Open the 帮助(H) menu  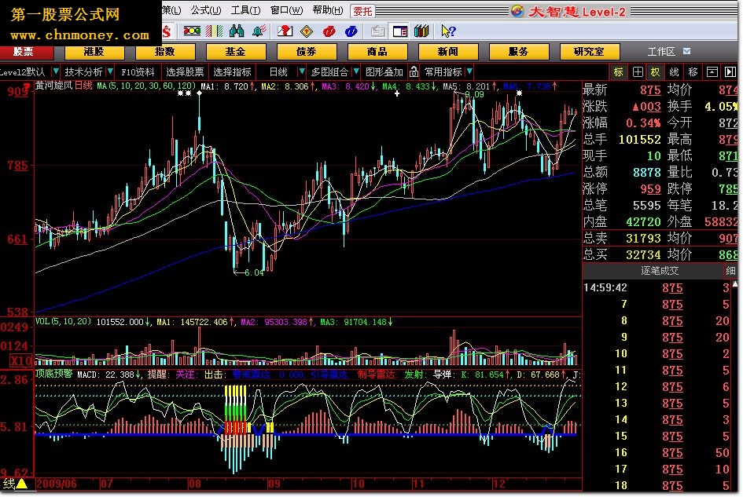pos(327,10)
